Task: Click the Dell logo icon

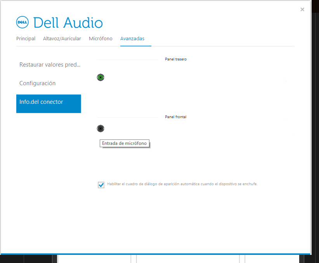Action: (x=23, y=22)
